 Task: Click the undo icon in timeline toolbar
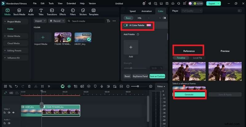pos(16,86)
